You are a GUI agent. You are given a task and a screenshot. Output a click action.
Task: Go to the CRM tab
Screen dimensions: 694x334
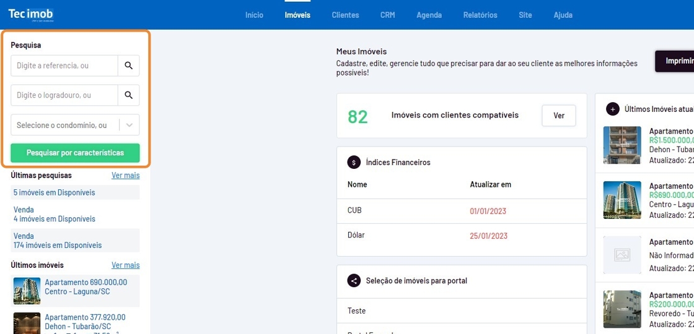[x=387, y=15]
